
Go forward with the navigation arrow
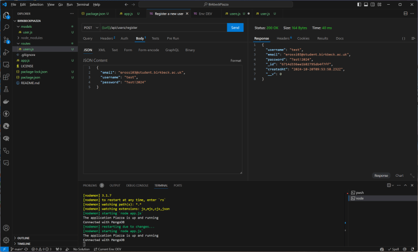point(133,5)
